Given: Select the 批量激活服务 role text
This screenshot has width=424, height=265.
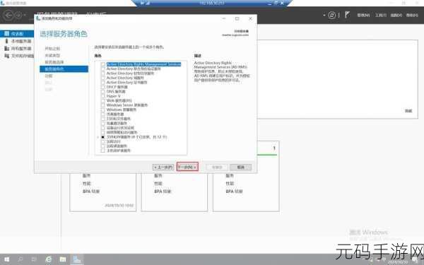Looking at the screenshot, I should 117,123.
